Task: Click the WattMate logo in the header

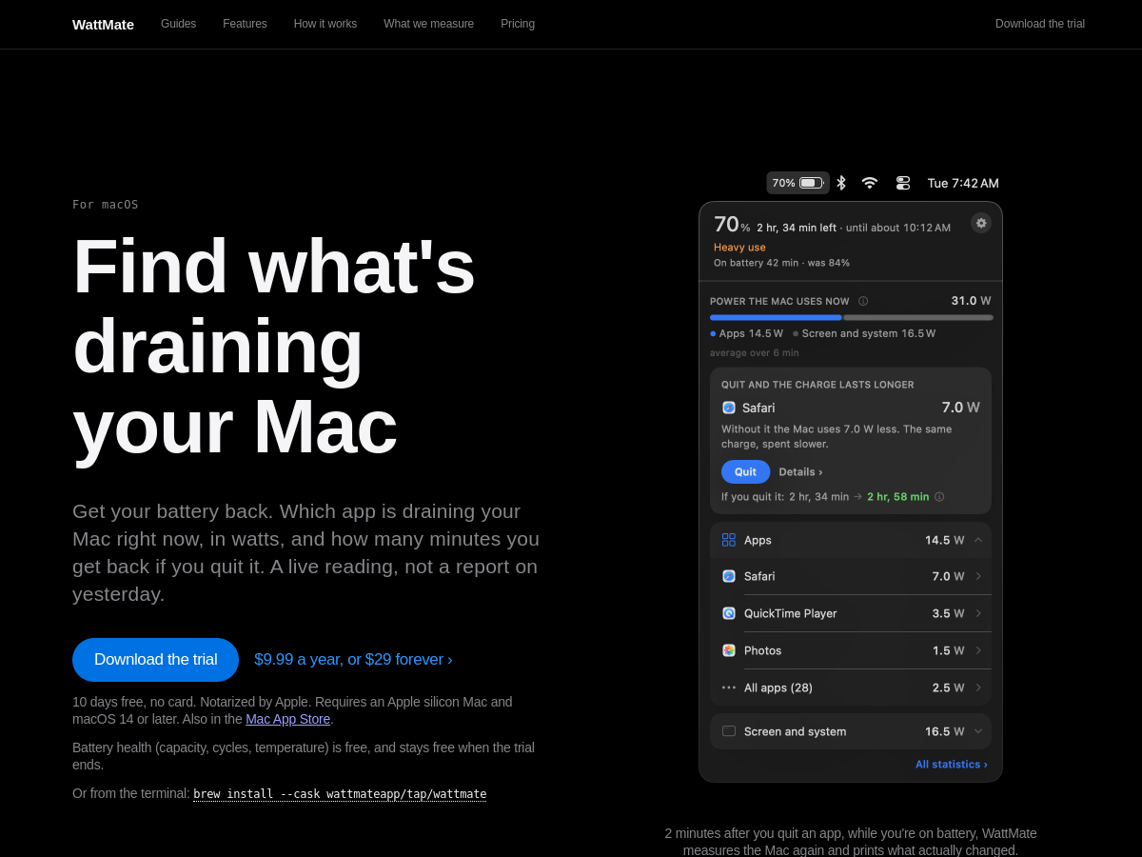Action: (x=103, y=24)
